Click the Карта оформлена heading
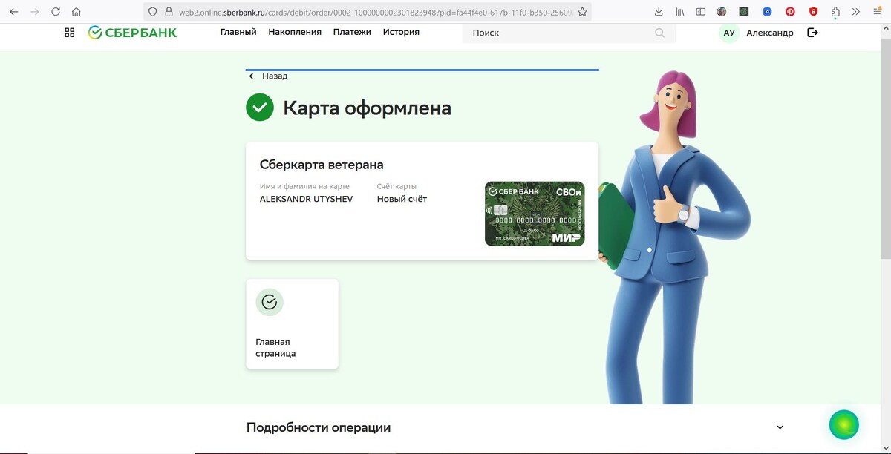 coord(367,108)
